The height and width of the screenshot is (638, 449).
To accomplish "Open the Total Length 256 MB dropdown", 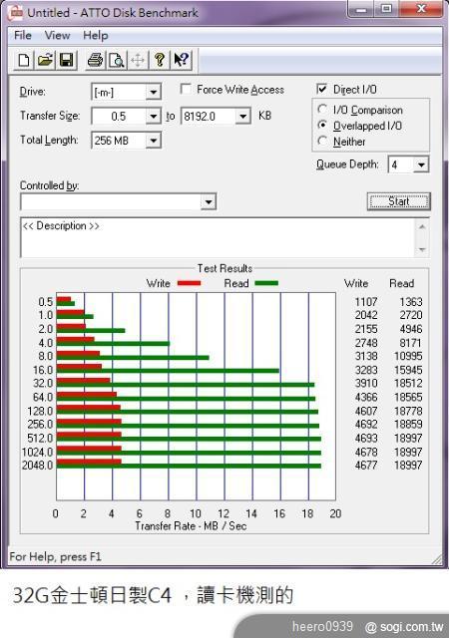I will [154, 141].
